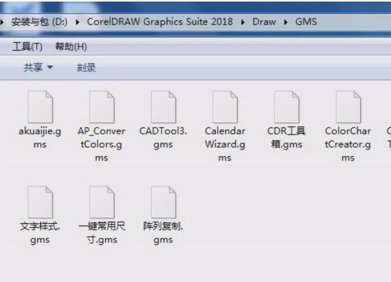Click the CalendarWizard.gms file name
This screenshot has height=282, width=391.
point(225,144)
